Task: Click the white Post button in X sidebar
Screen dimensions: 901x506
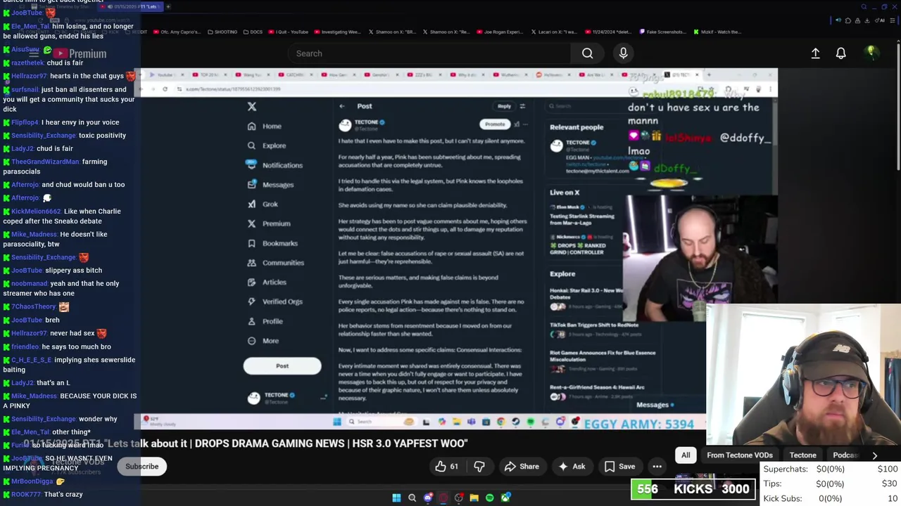Action: pyautogui.click(x=282, y=365)
